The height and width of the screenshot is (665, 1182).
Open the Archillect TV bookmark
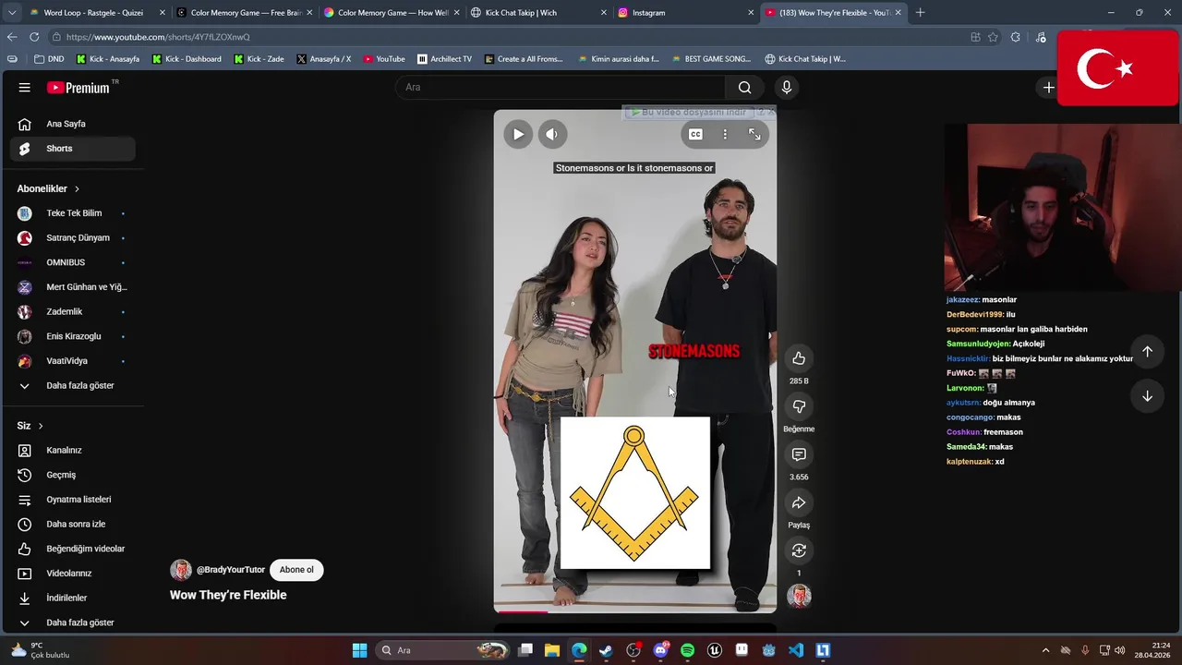[x=444, y=59]
